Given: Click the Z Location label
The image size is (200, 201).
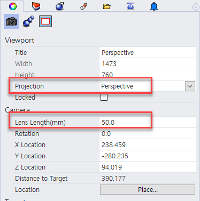Looking at the screenshot, I should tap(30, 167).
